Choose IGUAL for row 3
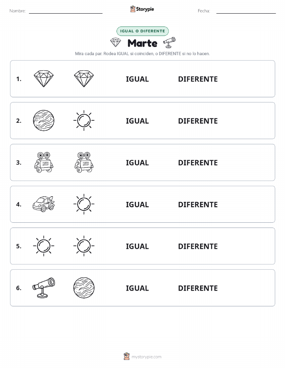This screenshot has width=285, height=368. point(137,163)
